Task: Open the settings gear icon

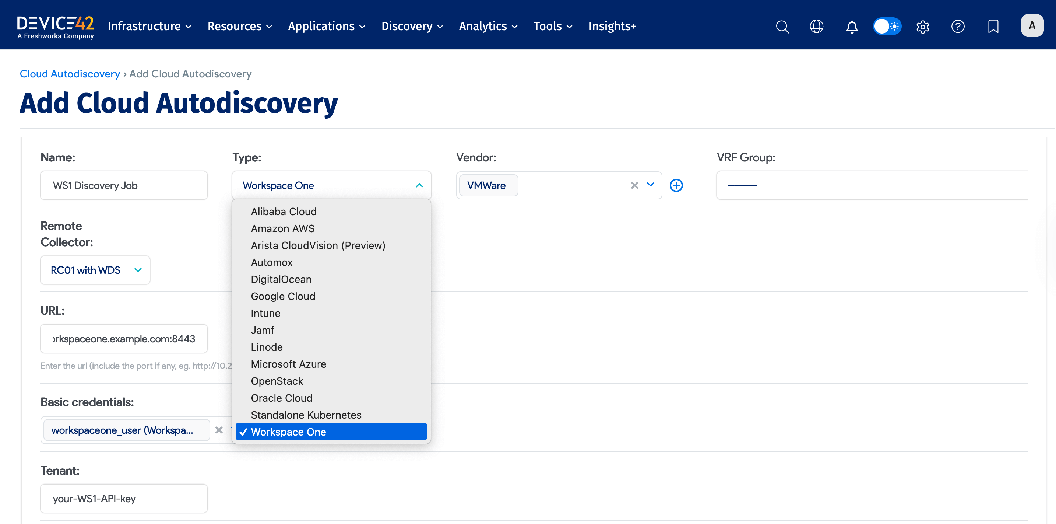Action: [x=923, y=27]
